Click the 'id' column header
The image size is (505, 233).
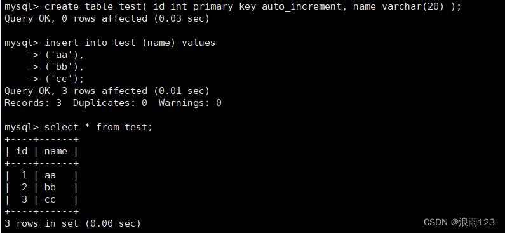(22, 151)
